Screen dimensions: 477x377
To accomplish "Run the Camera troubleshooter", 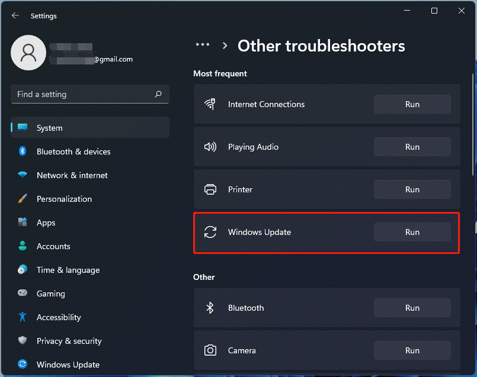I will [412, 350].
